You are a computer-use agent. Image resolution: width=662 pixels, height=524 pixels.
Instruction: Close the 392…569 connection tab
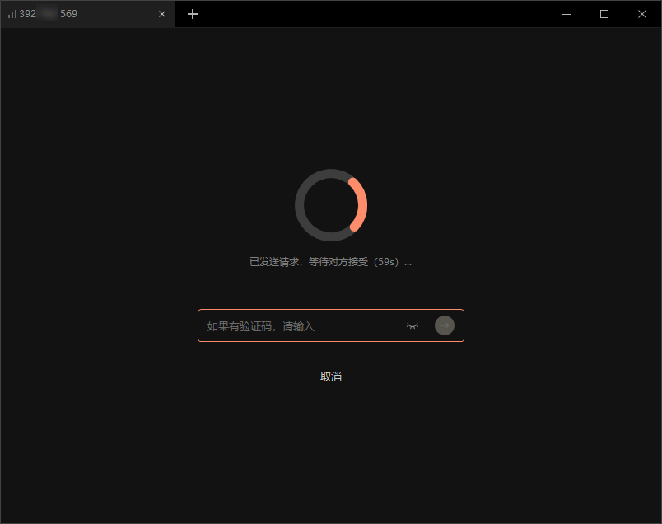pos(162,14)
